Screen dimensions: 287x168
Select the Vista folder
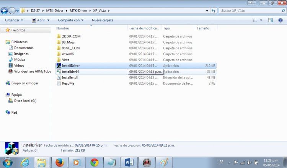click(x=65, y=60)
